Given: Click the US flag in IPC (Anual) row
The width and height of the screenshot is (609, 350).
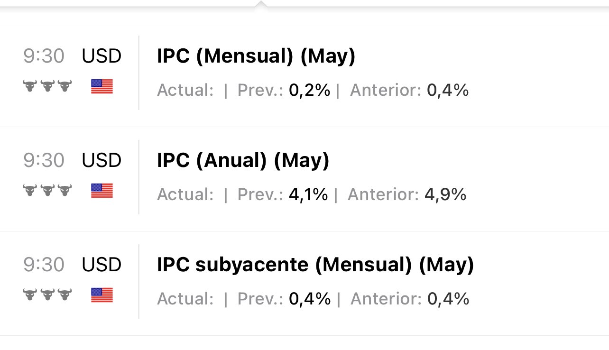Looking at the screenshot, I should [x=102, y=191].
